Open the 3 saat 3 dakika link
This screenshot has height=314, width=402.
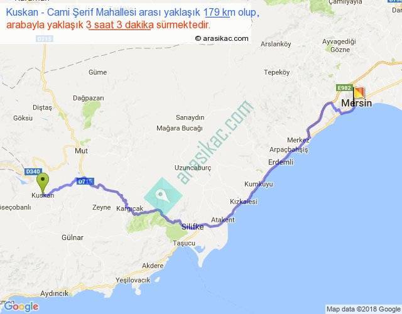tap(120, 25)
